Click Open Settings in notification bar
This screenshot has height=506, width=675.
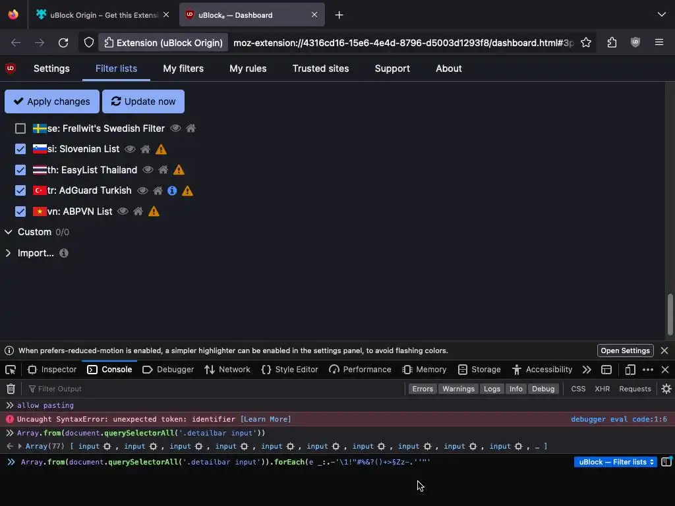point(625,351)
